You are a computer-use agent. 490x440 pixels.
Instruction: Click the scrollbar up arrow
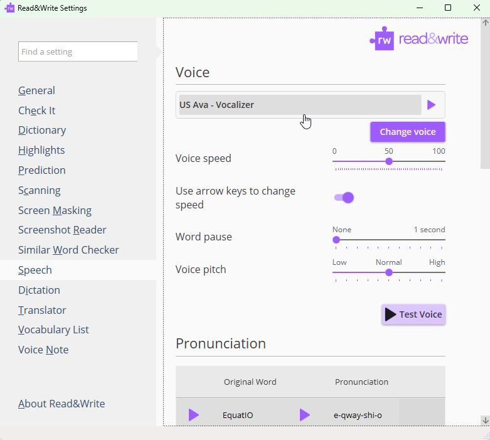pos(486,23)
